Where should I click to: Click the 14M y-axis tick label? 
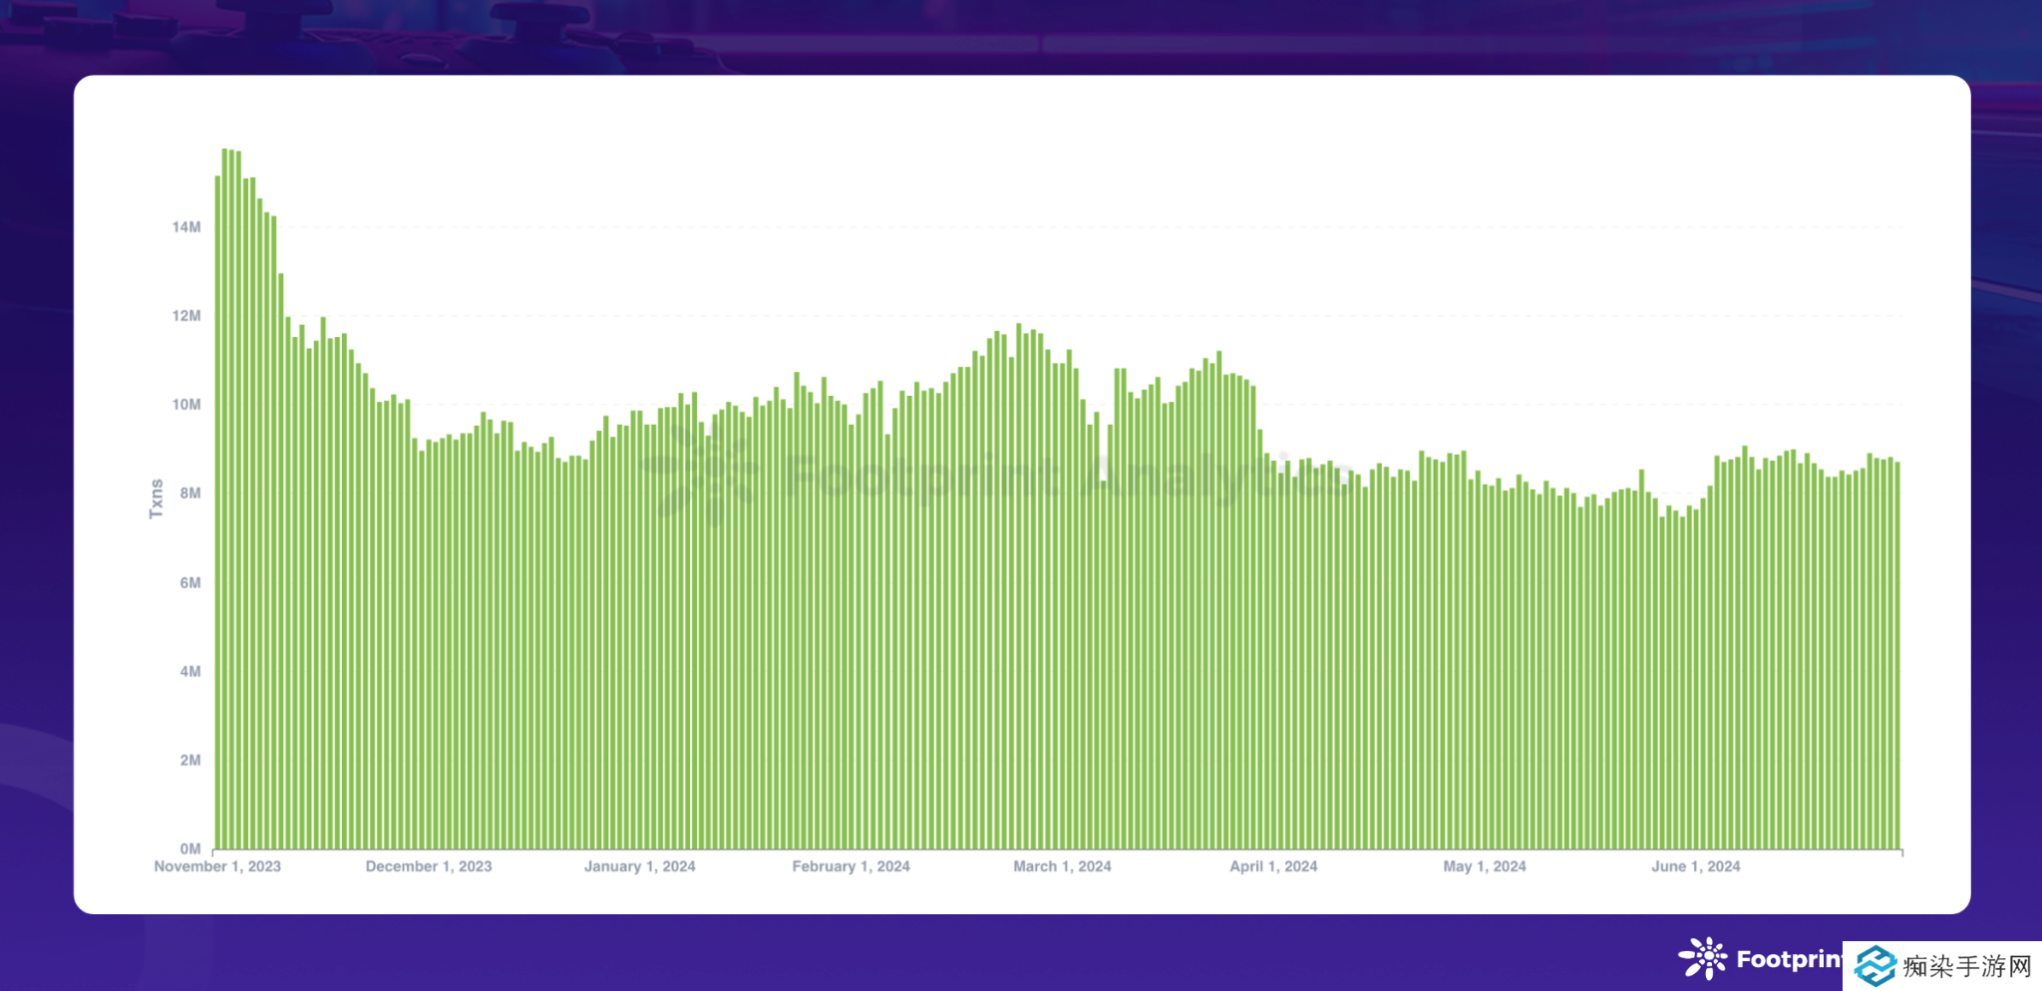pyautogui.click(x=186, y=227)
